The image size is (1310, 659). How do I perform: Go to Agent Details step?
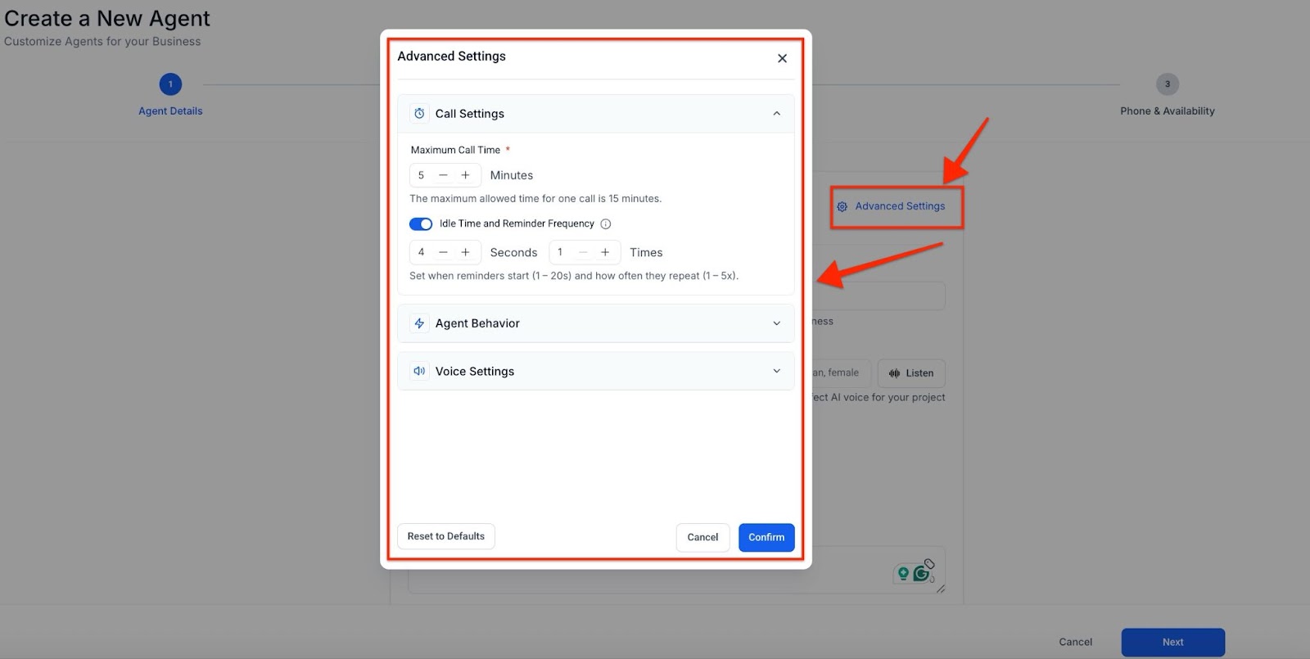[x=170, y=84]
